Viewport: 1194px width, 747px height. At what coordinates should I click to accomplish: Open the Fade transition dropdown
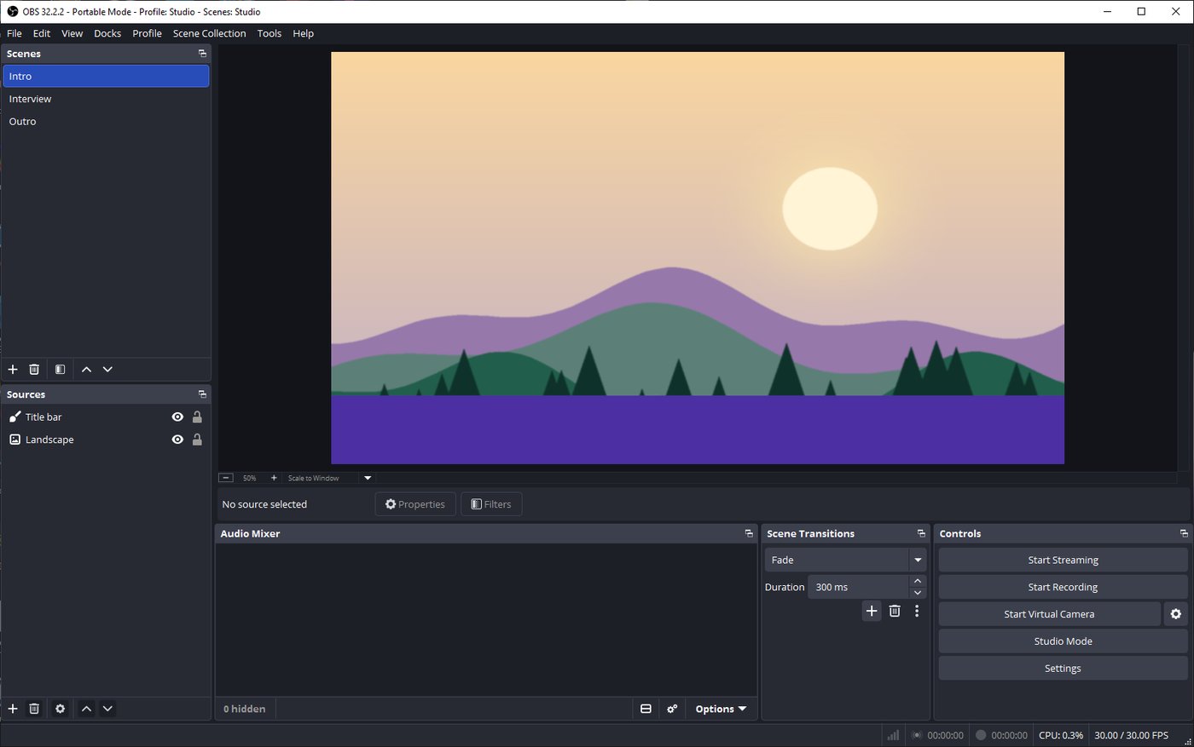(x=845, y=560)
